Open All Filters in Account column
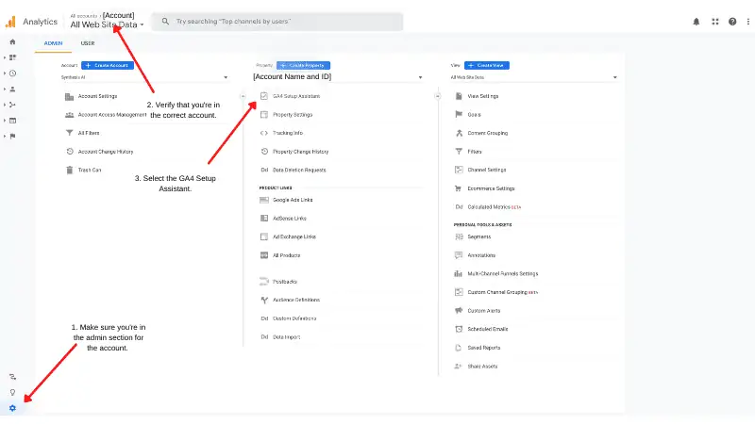755x424 pixels. pyautogui.click(x=89, y=133)
